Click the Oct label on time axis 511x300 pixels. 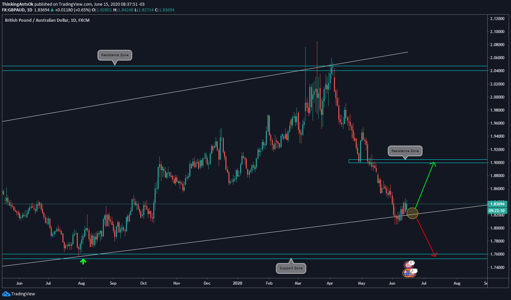point(144,283)
